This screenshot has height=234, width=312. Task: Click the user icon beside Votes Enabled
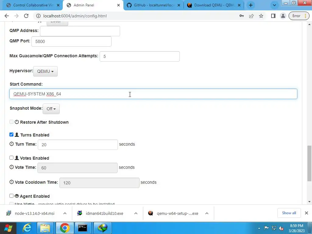[x=17, y=158]
